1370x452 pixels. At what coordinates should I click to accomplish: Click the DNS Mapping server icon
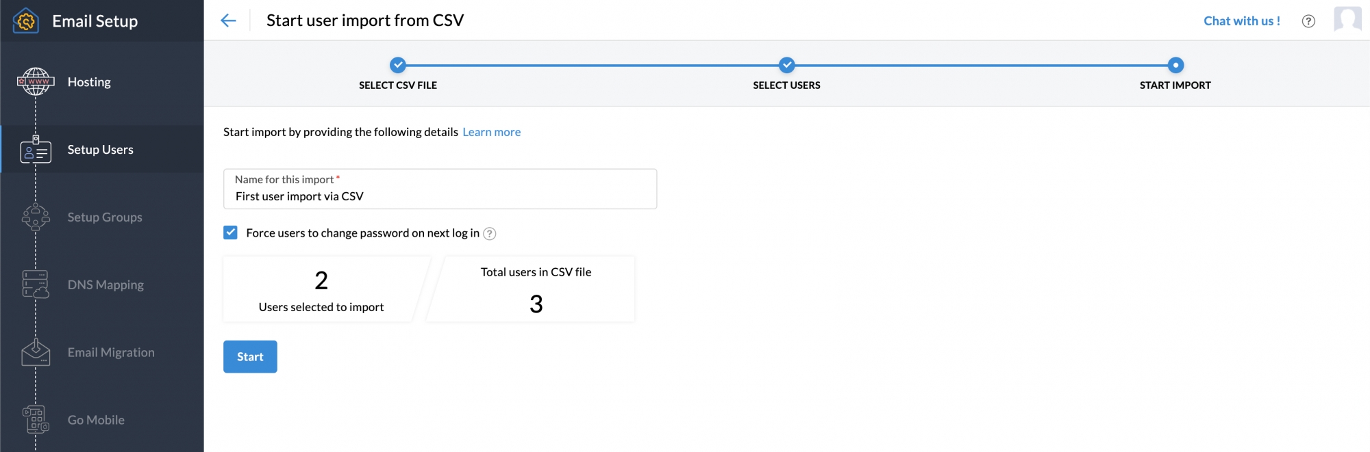point(36,284)
